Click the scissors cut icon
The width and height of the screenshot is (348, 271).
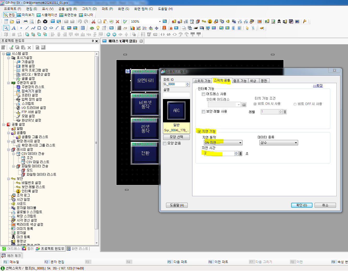(x=93, y=21)
